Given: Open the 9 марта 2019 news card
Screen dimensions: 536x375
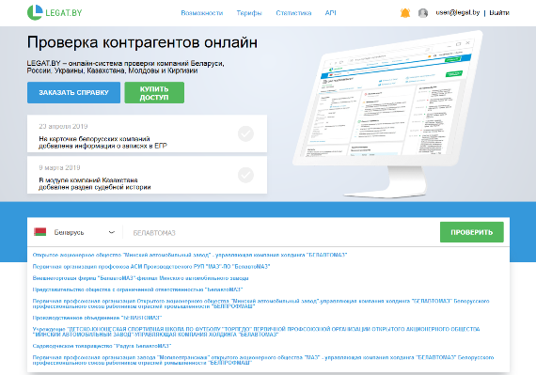Looking at the screenshot, I should tap(147, 175).
